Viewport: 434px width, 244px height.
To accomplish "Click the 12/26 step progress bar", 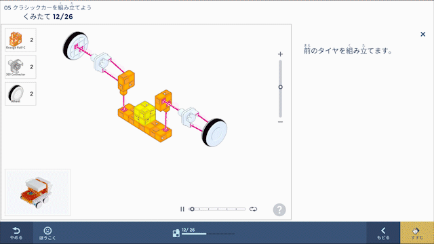I will [x=208, y=234].
